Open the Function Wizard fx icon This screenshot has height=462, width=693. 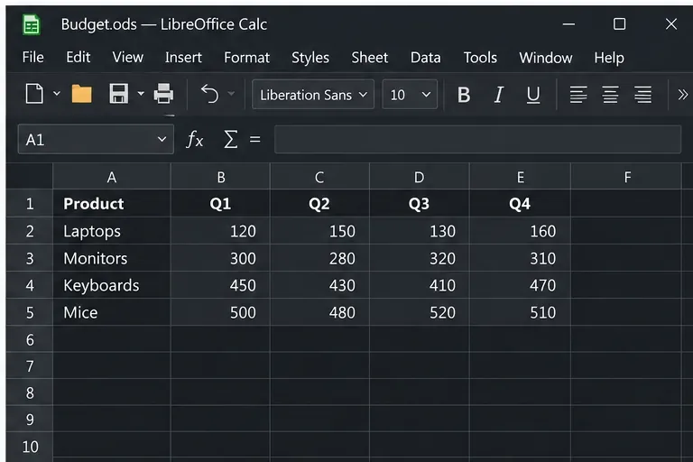point(195,140)
